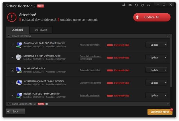This screenshot has height=121, width=179.
Task: Switch to the UpToDate tab
Action: 41,30
